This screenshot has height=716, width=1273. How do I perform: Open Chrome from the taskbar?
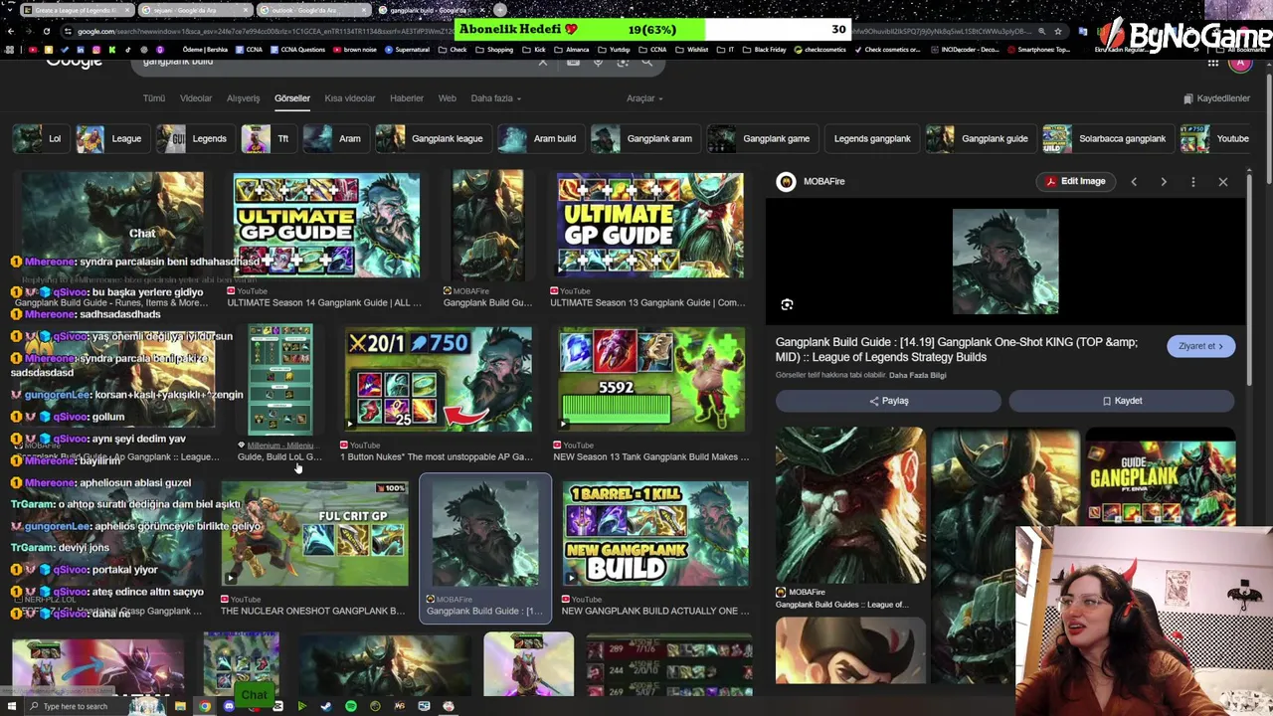tap(205, 706)
